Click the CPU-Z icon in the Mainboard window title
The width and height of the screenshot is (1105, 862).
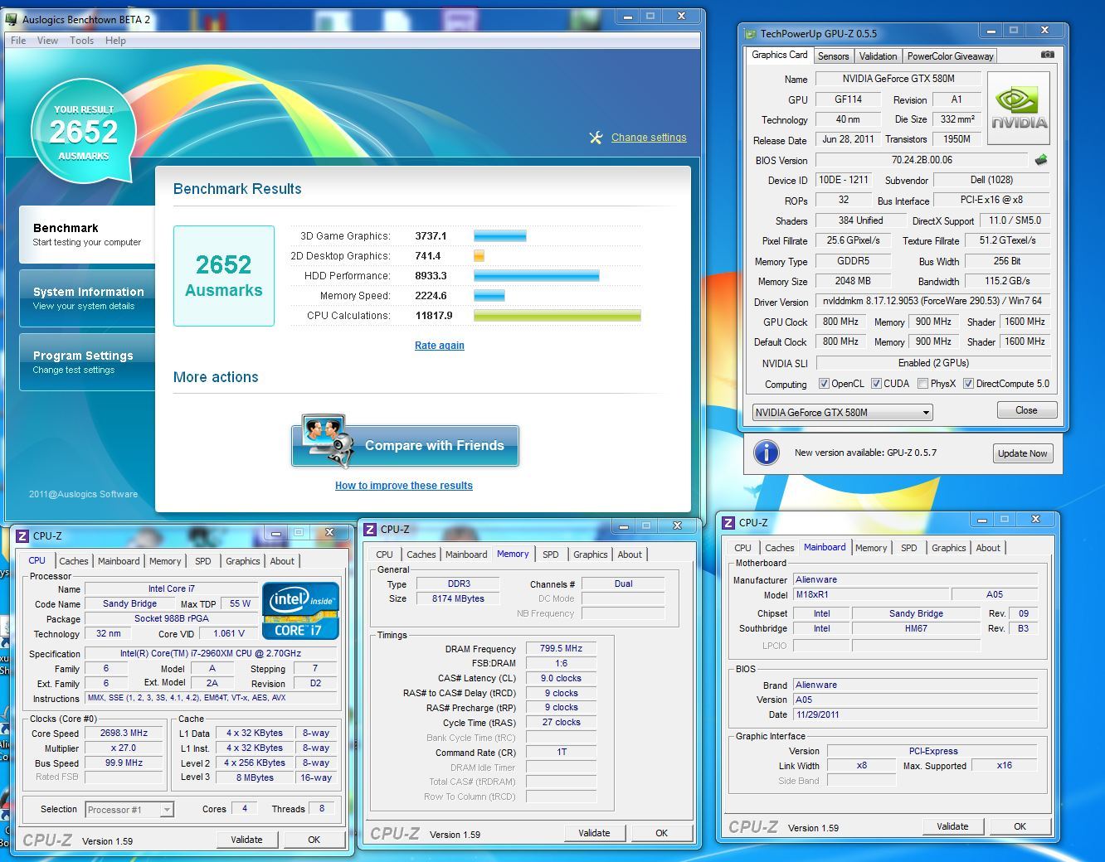click(728, 523)
